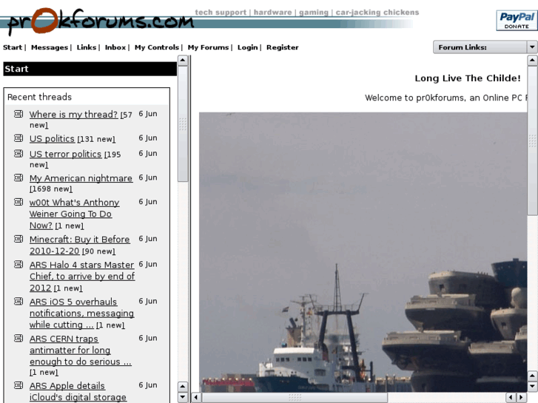Click the Forum Links dropdown arrow
Screen dimensions: 538x403
pyautogui.click(x=532, y=47)
